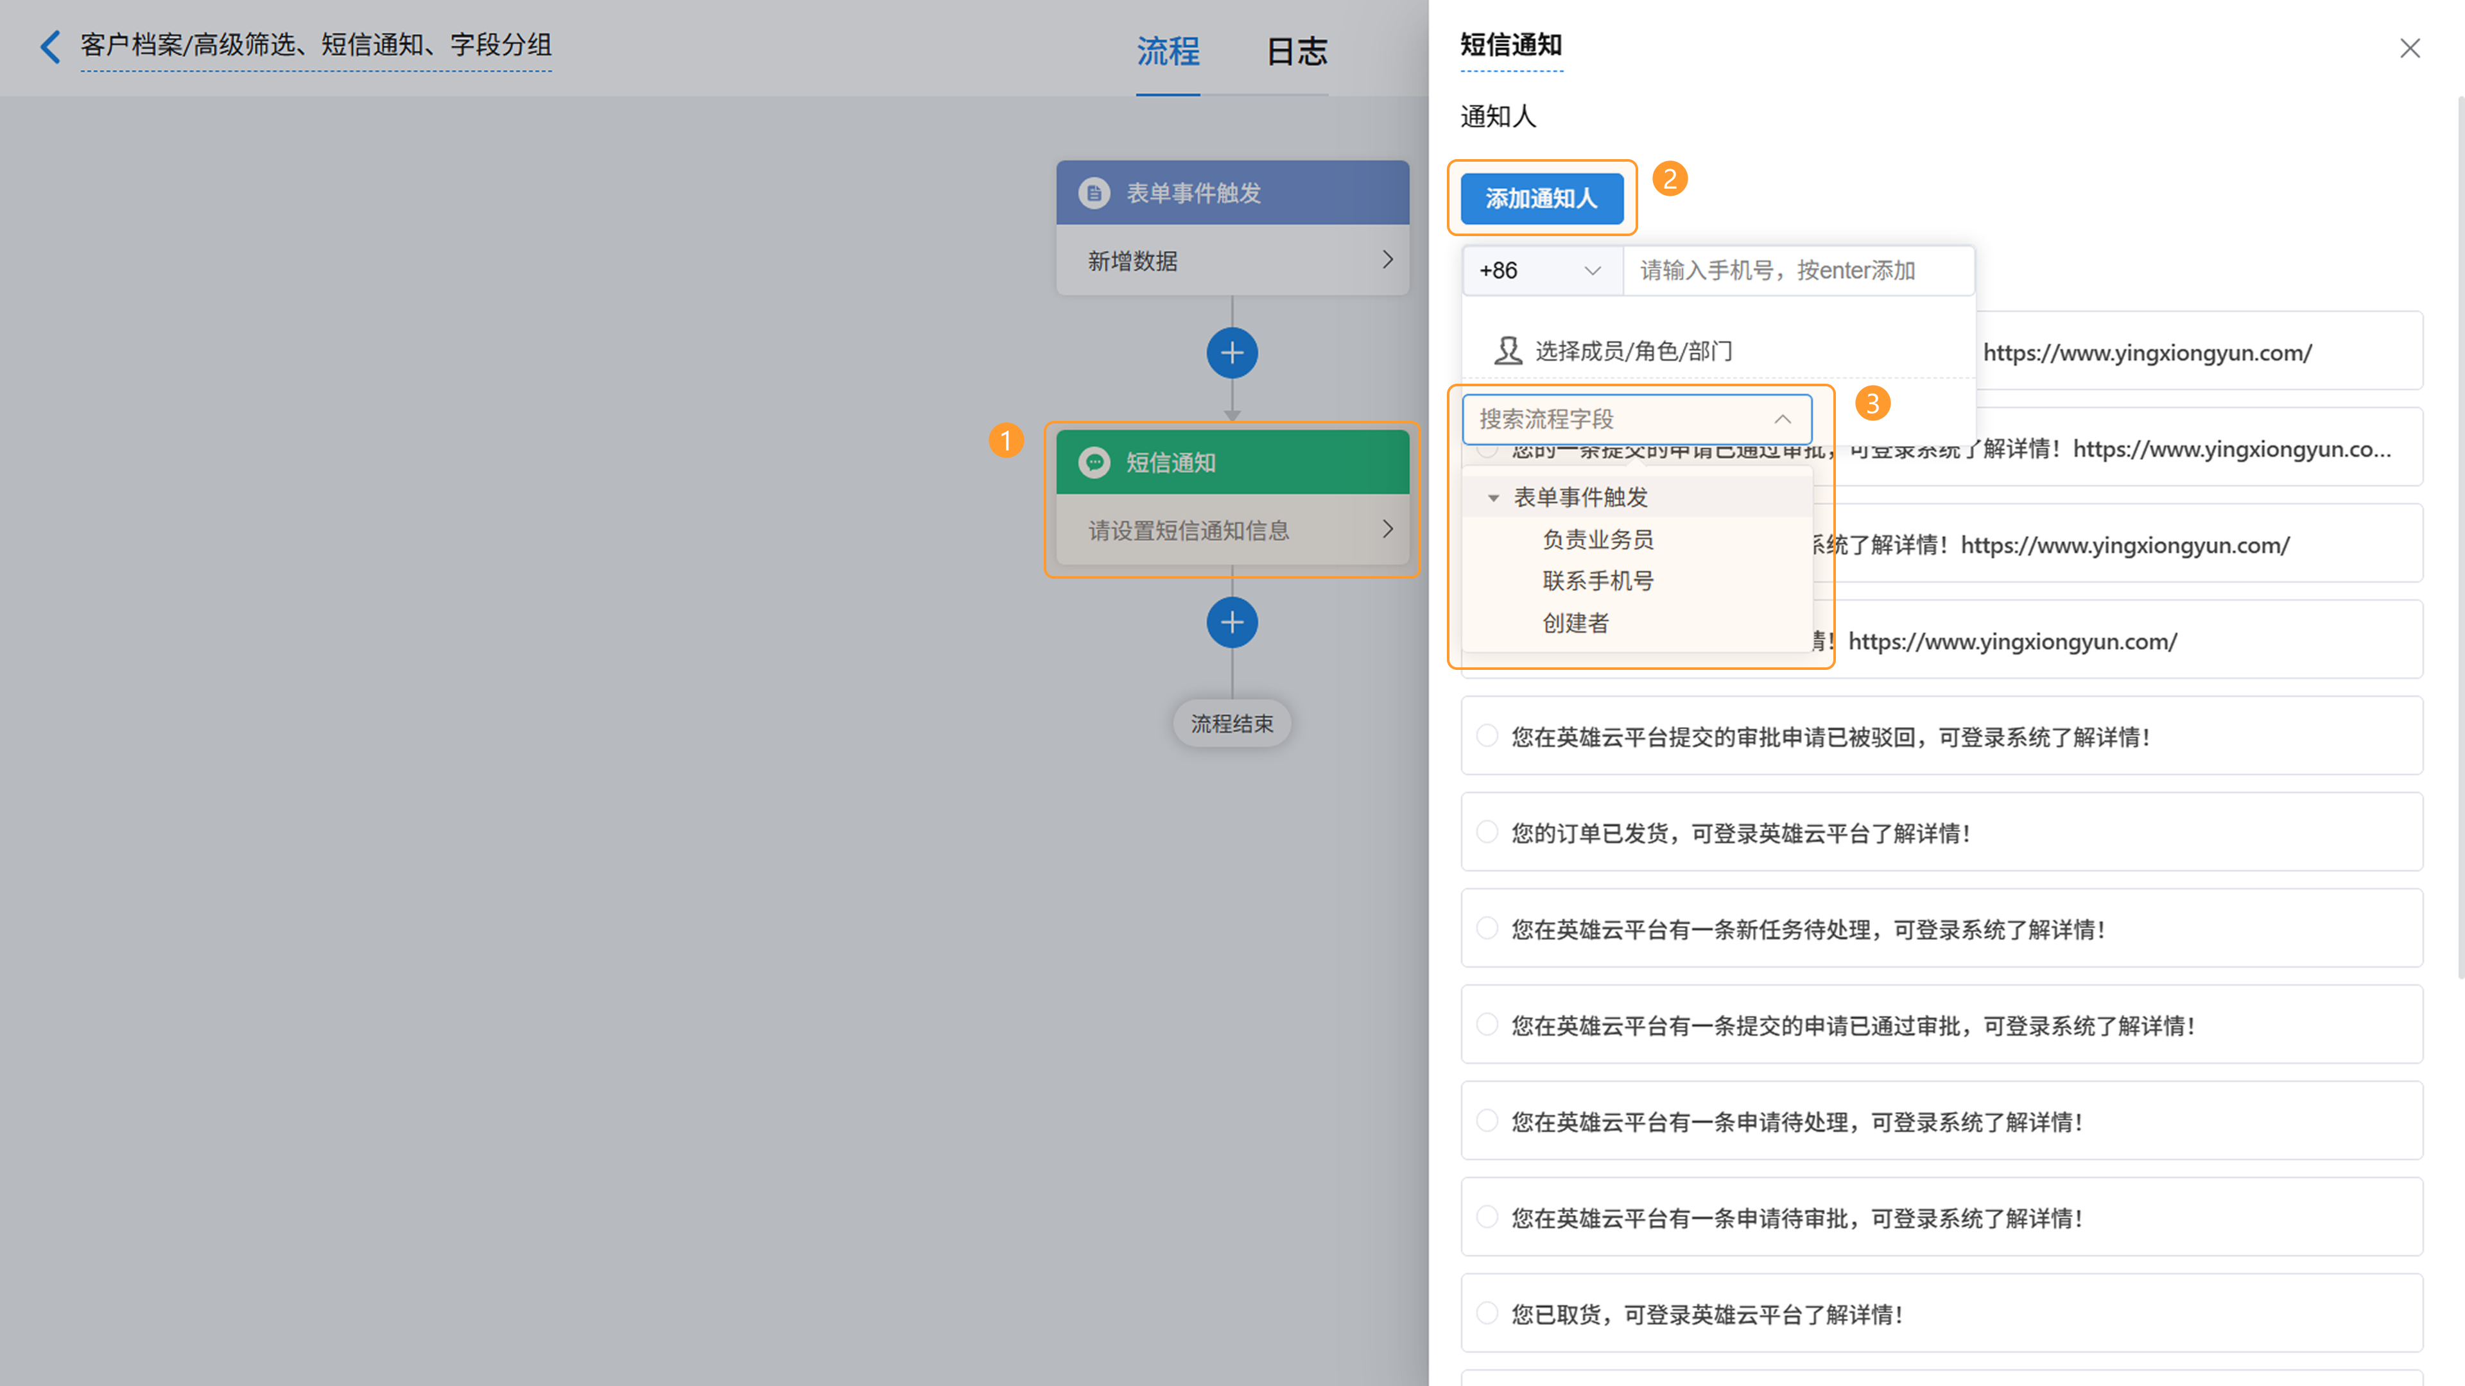Select the 订单已发货 template radio

[x=1487, y=832]
